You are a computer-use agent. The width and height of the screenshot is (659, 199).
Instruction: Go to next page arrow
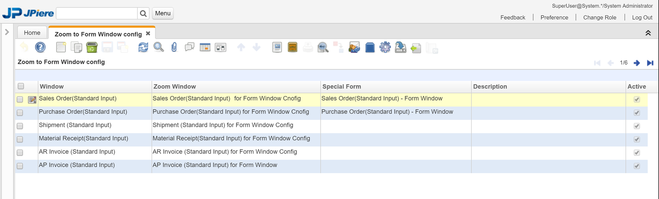coord(637,63)
